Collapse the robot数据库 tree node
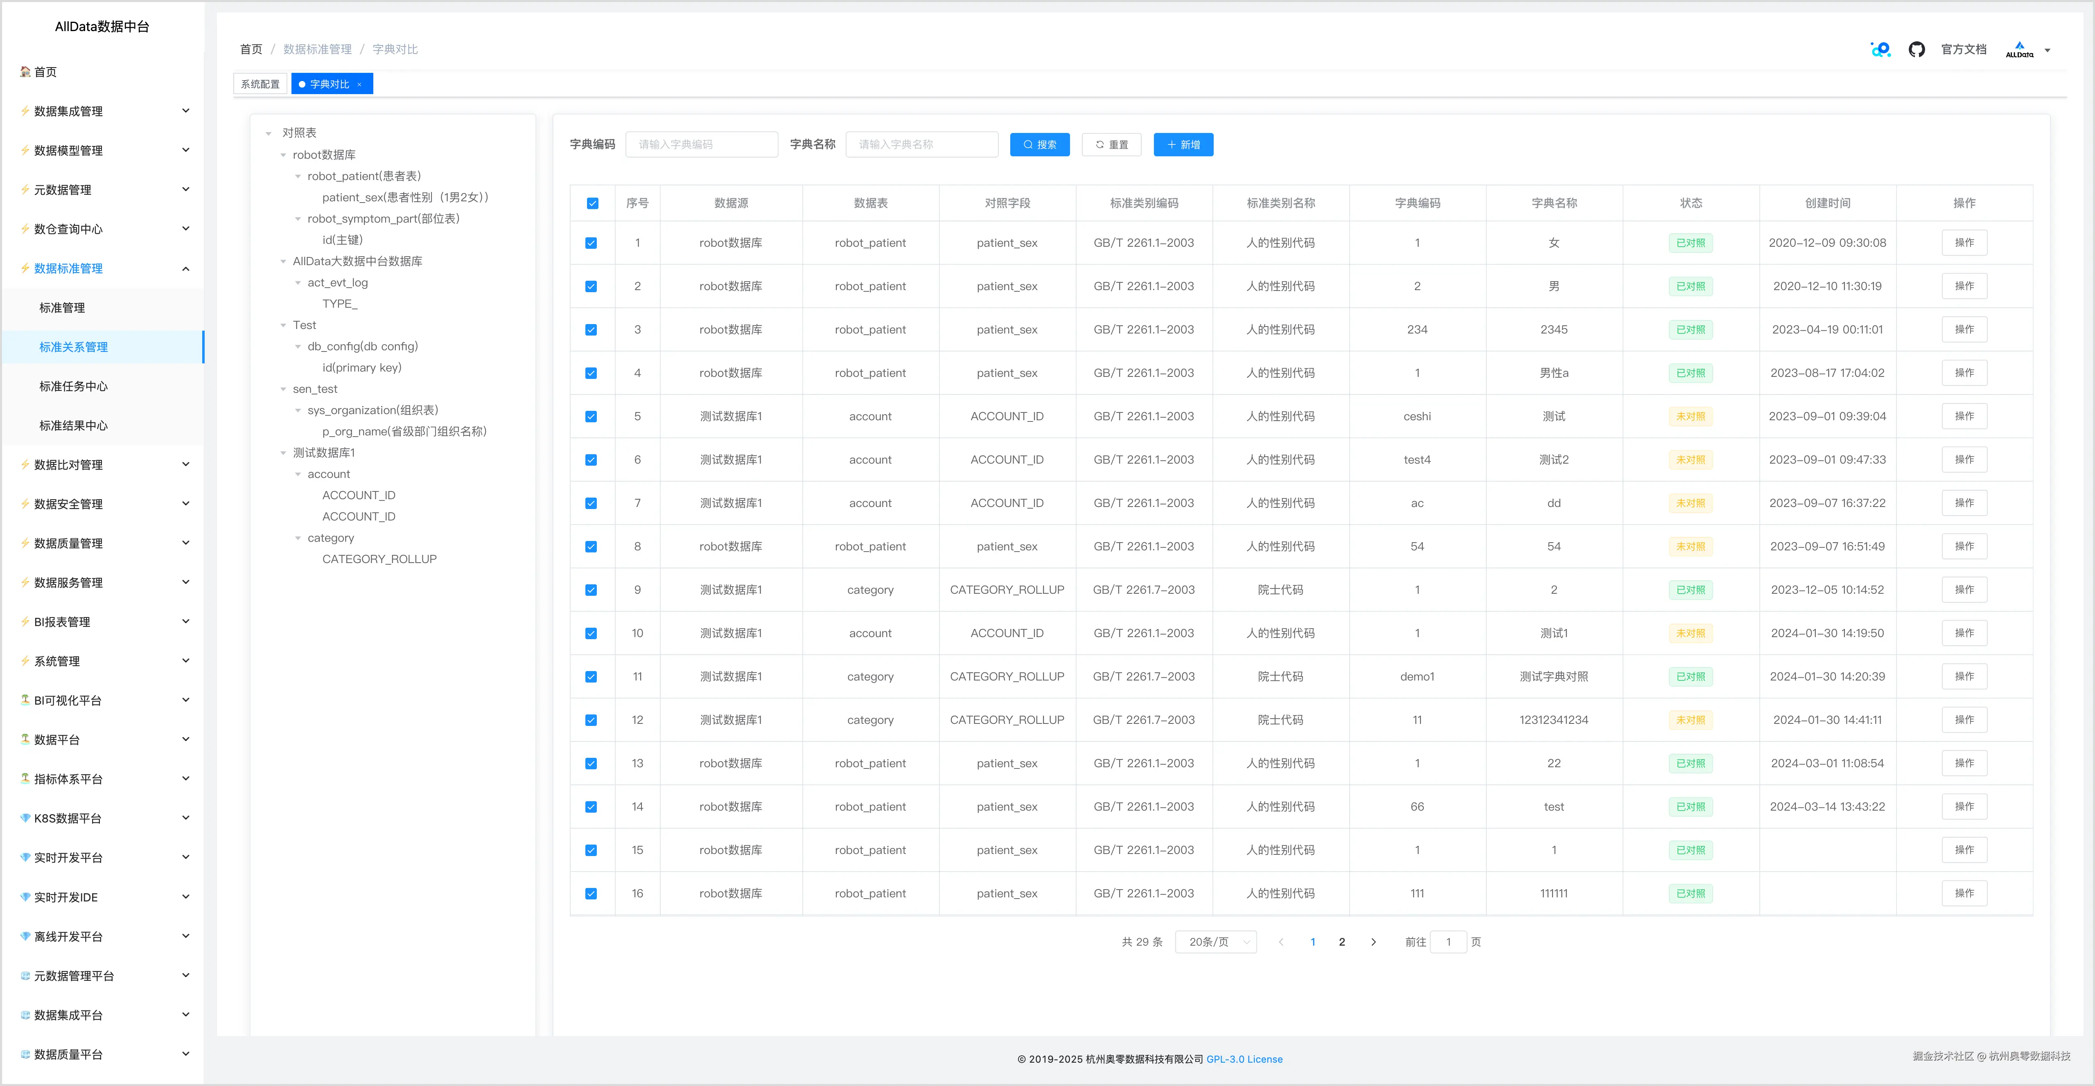The height and width of the screenshot is (1086, 2095). tap(283, 154)
